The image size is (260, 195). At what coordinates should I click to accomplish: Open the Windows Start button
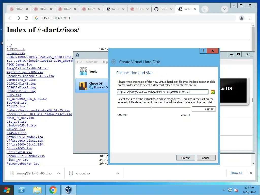(7, 190)
